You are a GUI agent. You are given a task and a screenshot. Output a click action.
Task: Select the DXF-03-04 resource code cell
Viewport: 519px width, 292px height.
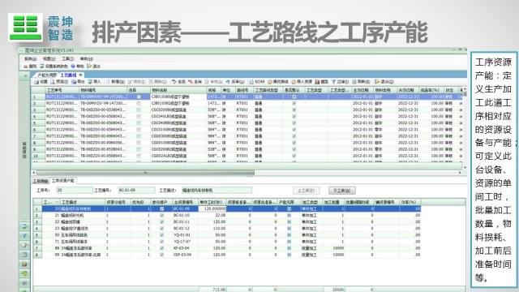click(185, 255)
